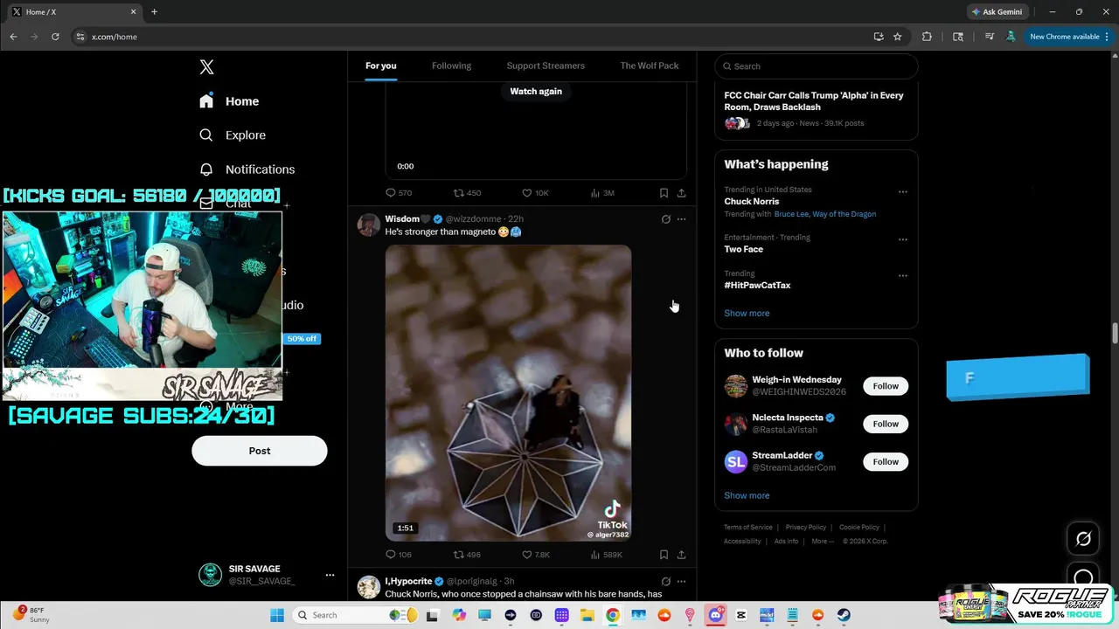Like the post with 10K likes
Screen dimensions: 1119x629
pyautogui.click(x=535, y=193)
